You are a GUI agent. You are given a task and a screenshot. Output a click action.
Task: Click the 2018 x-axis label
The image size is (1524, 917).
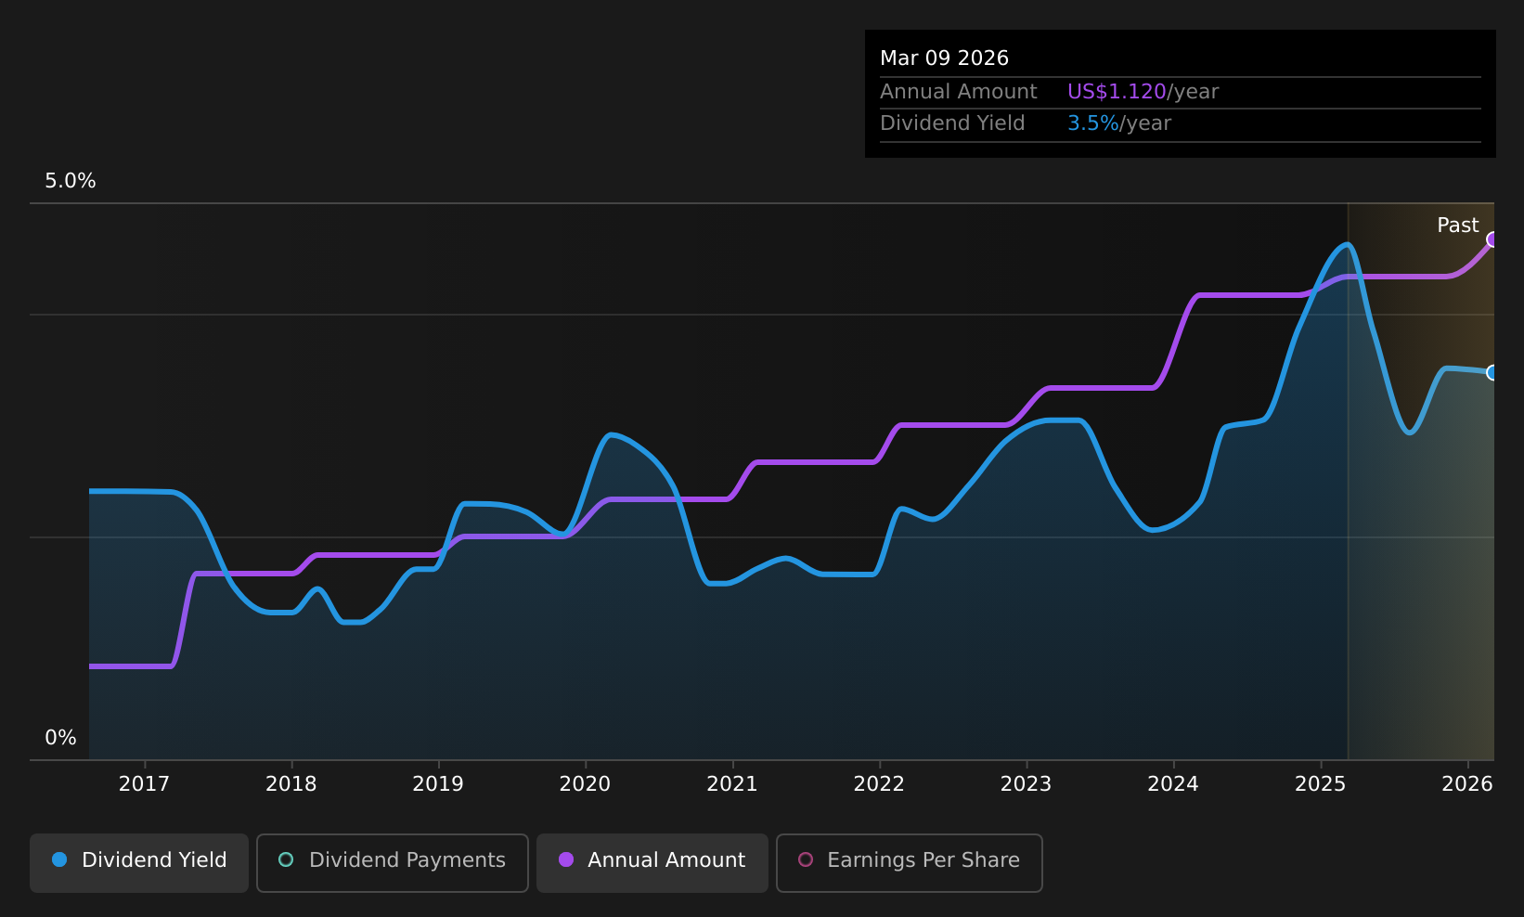coord(291,784)
